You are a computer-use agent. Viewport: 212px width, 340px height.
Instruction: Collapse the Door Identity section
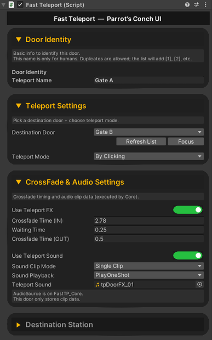tap(19, 39)
